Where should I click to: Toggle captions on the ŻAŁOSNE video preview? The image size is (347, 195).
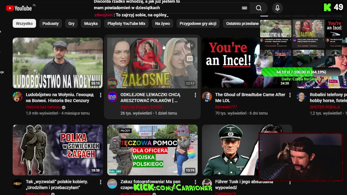coord(190,58)
